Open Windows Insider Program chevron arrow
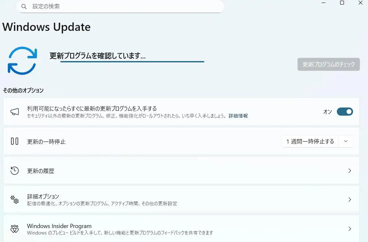The height and width of the screenshot is (242, 368). click(x=350, y=229)
